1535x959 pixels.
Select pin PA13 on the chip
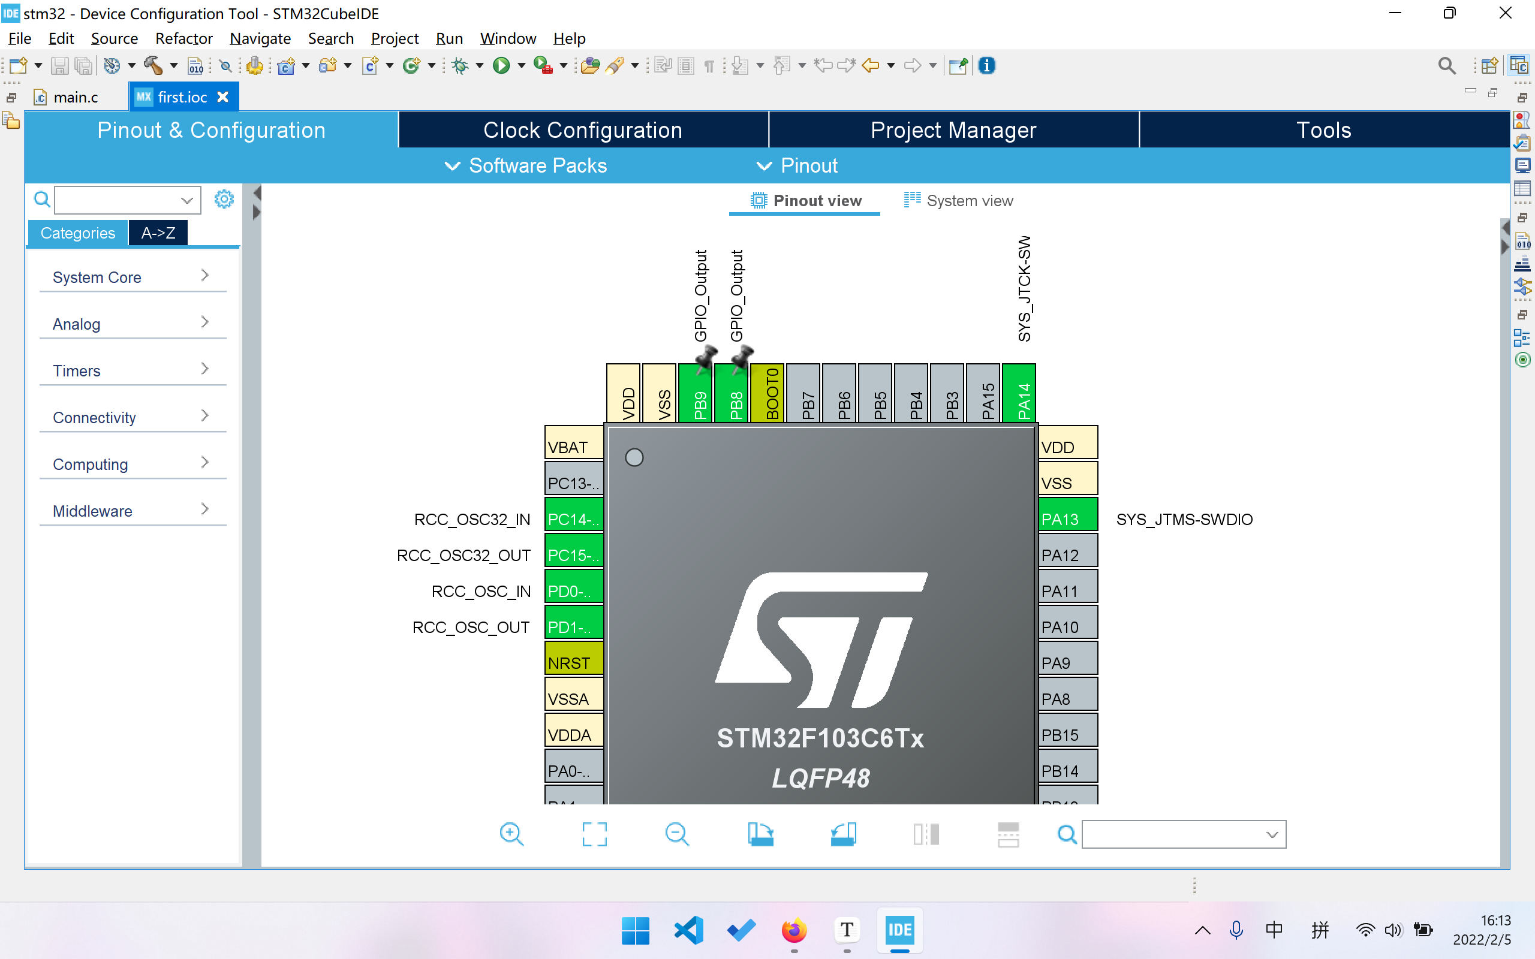coord(1068,515)
